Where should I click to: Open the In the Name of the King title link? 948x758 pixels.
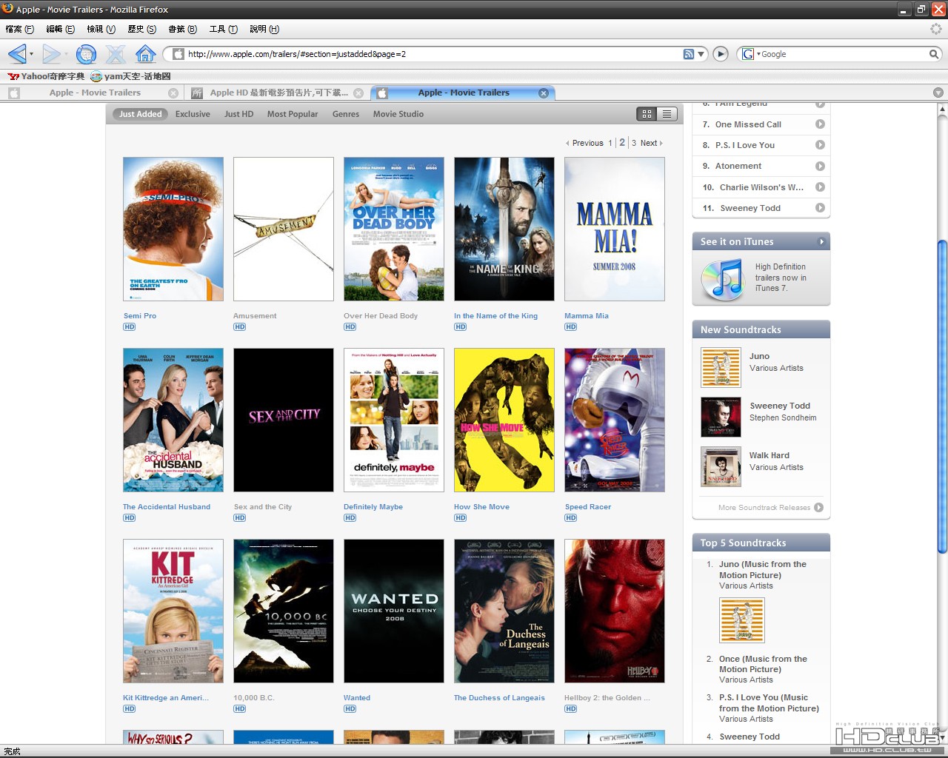coord(495,316)
